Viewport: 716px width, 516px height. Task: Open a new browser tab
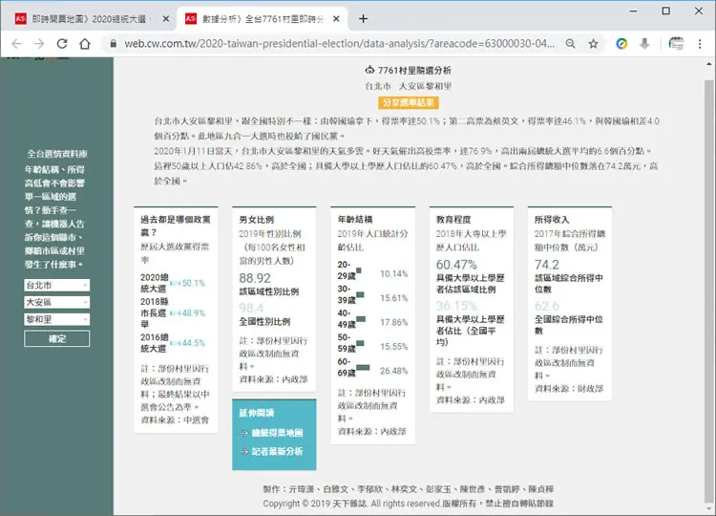[x=363, y=19]
